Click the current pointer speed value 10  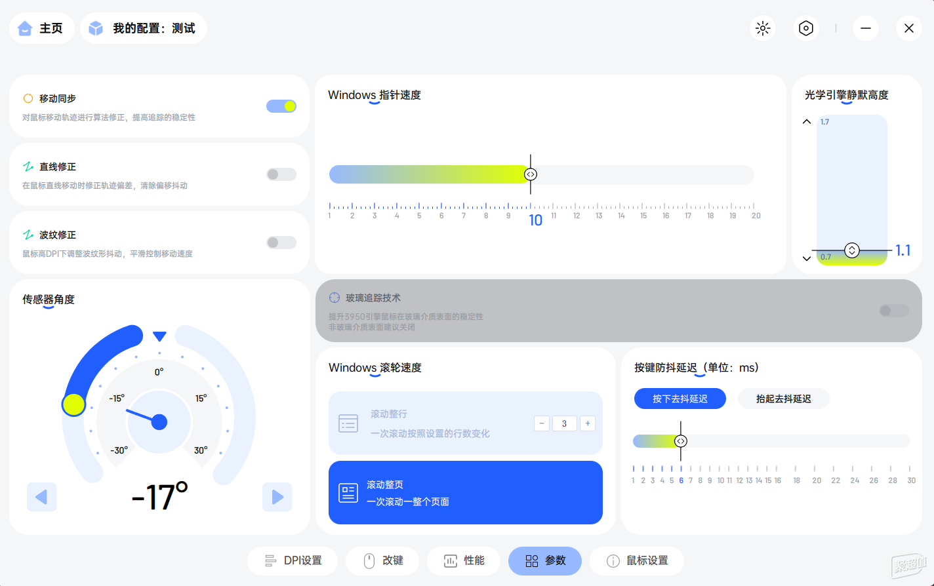coord(536,220)
